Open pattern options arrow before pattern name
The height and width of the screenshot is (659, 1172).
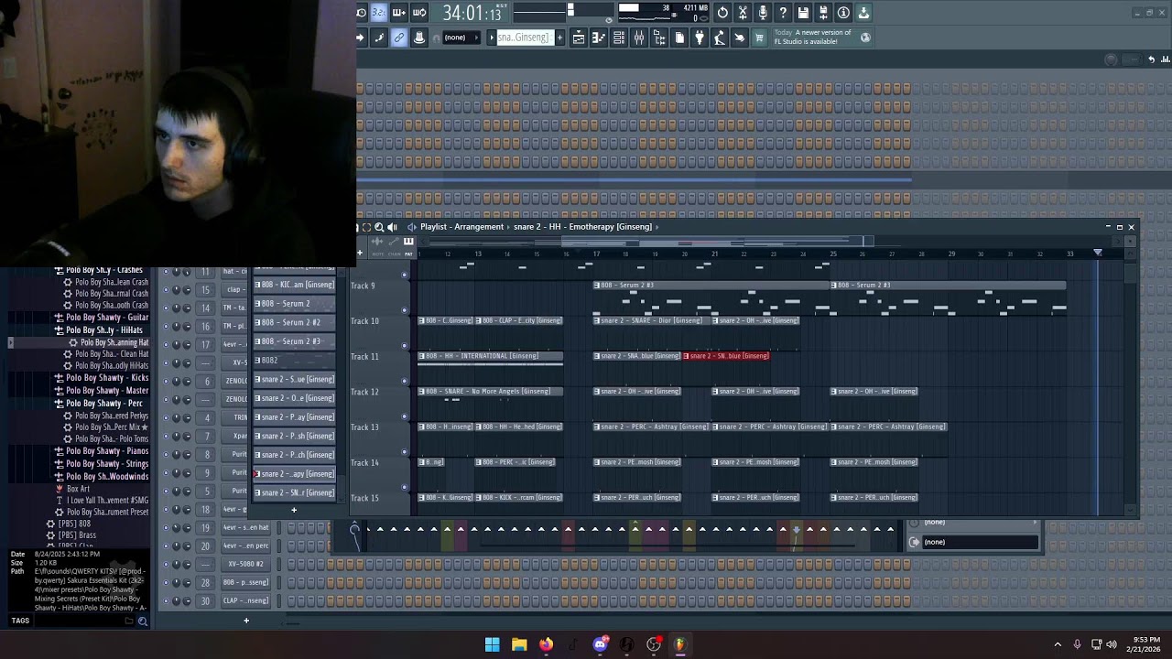pos(492,38)
